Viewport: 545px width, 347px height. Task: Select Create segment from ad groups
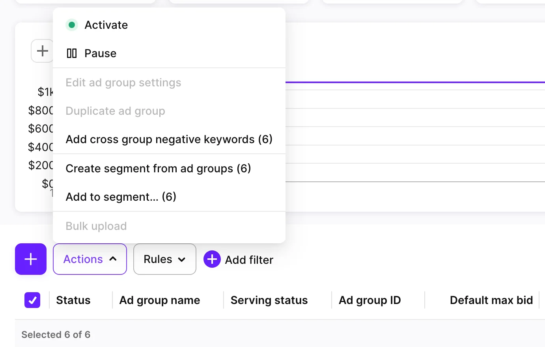[x=169, y=168]
